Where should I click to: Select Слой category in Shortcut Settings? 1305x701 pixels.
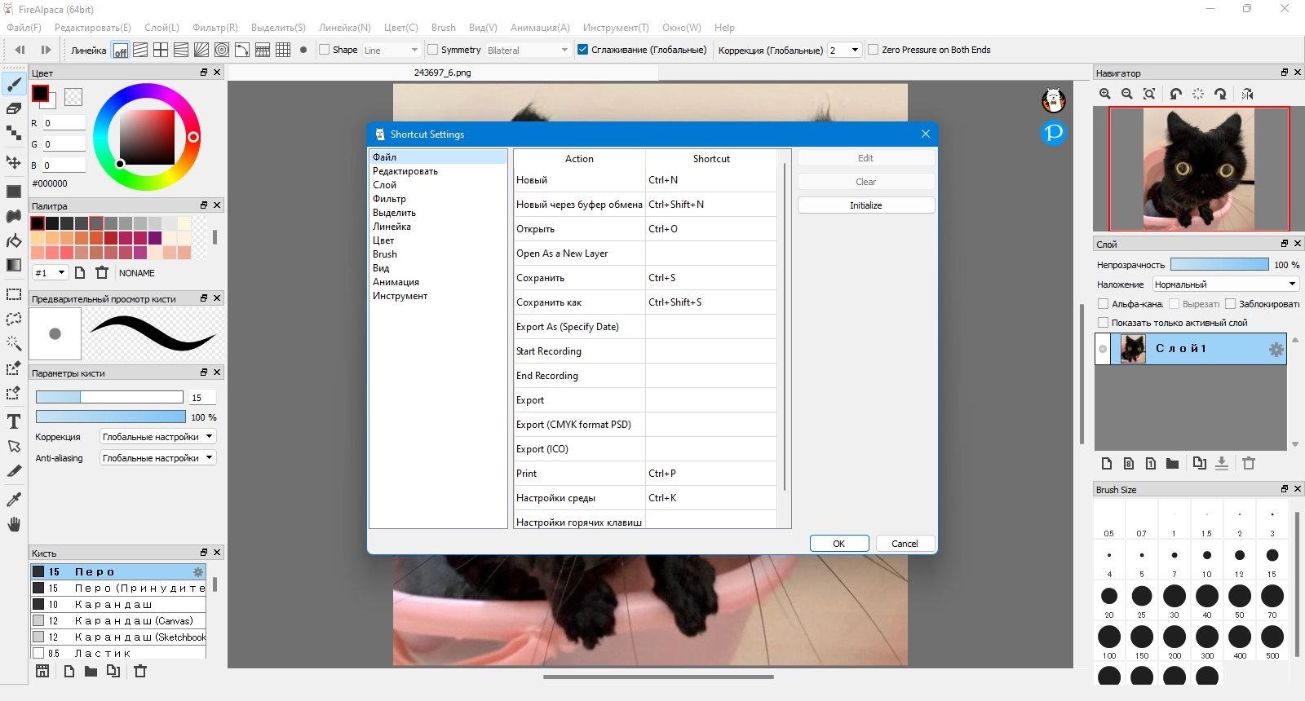coord(385,185)
